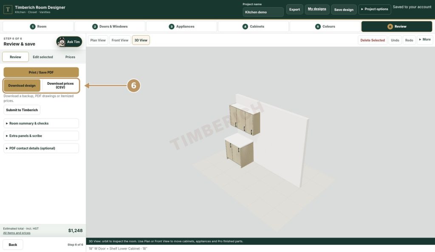Select the Review sub-tab in sidebar

click(x=16, y=57)
